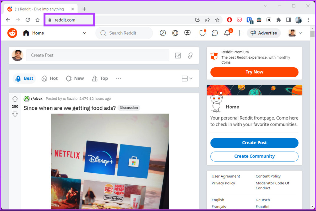Open Chrome three-dot menu
This screenshot has width=316, height=211.
(308, 20)
